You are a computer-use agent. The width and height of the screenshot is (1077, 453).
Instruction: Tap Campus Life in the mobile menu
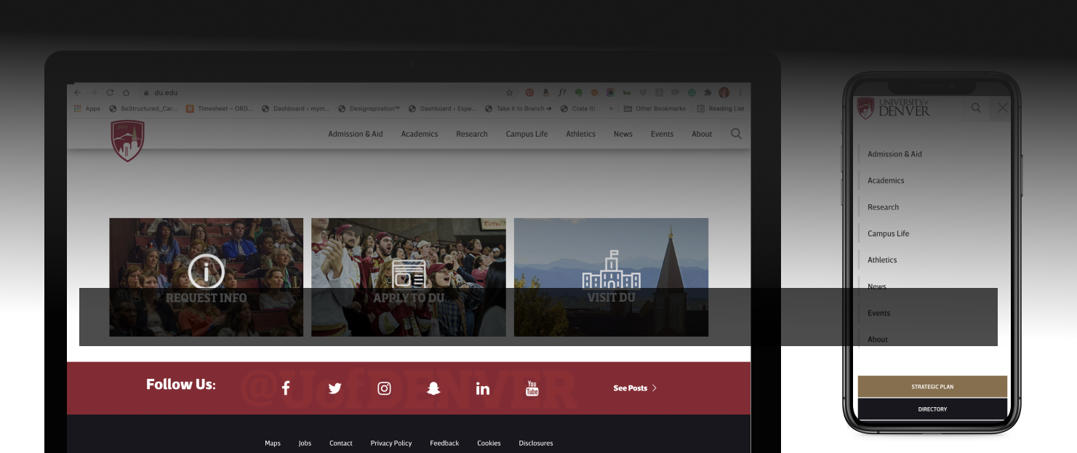tap(888, 233)
